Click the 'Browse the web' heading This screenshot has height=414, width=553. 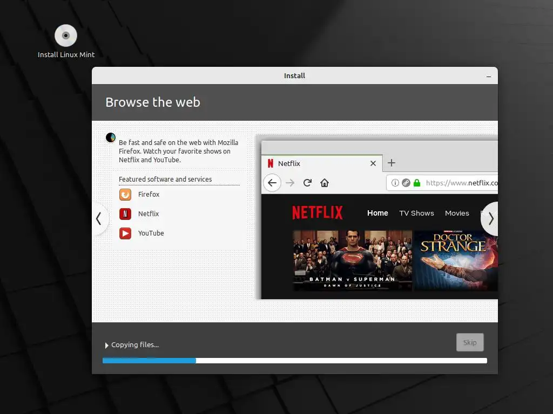(153, 102)
